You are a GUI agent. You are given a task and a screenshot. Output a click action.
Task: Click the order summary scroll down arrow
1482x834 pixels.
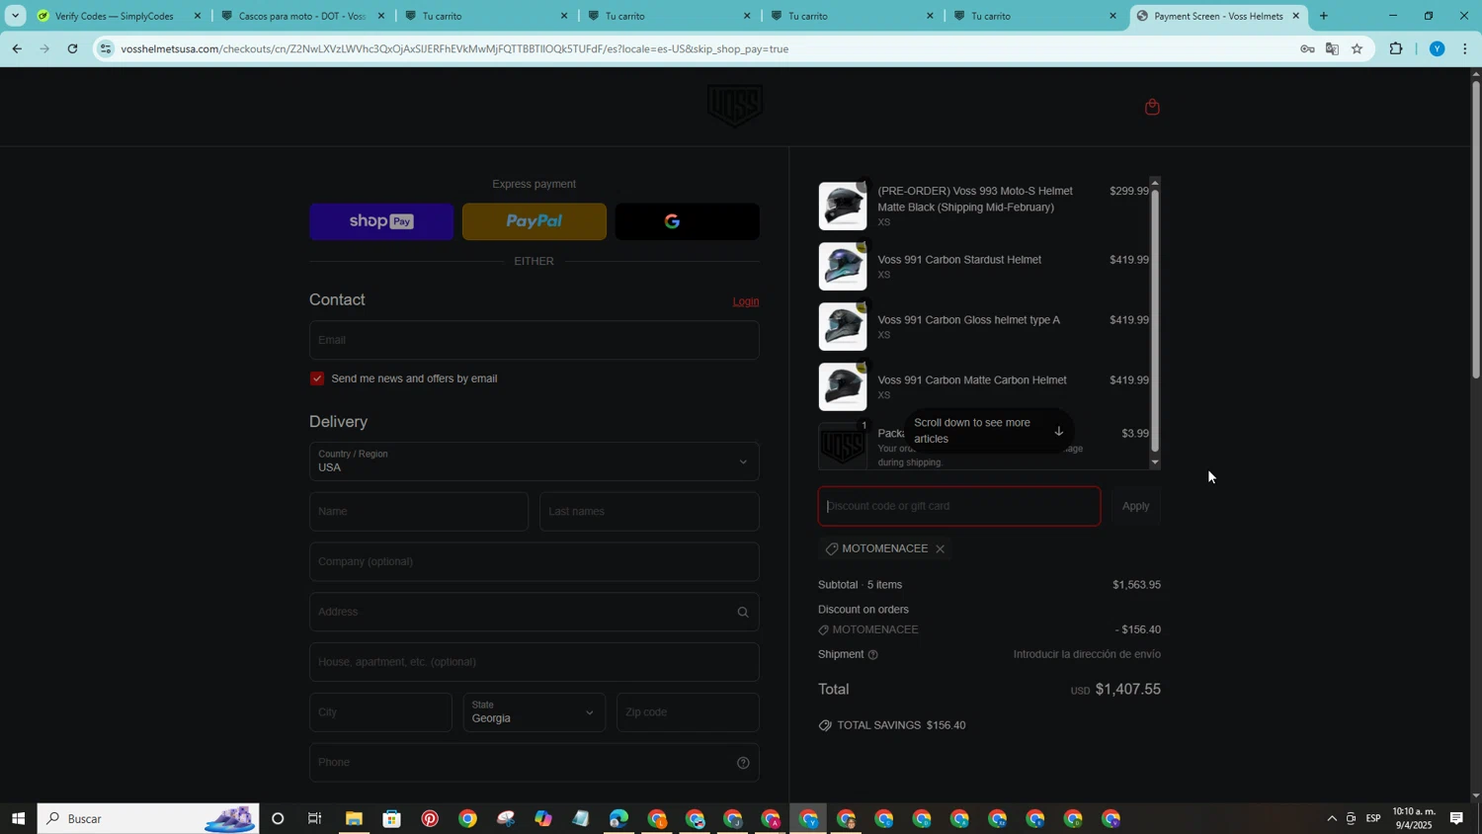click(1155, 462)
